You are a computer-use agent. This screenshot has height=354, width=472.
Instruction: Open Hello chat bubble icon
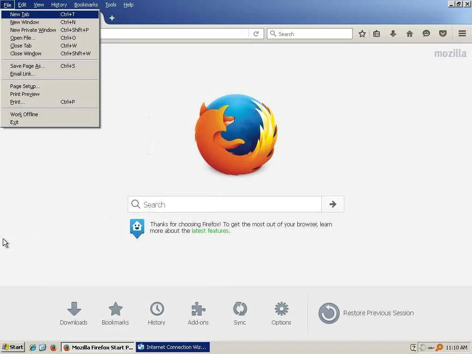click(426, 34)
